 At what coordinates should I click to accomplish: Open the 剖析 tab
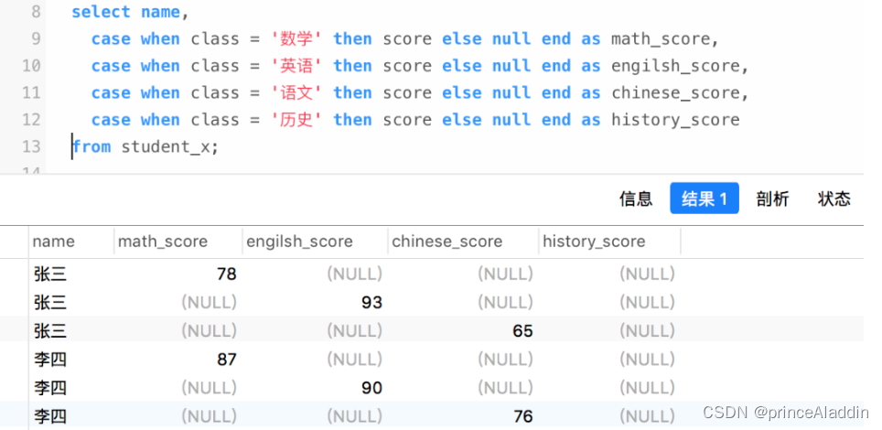click(772, 199)
